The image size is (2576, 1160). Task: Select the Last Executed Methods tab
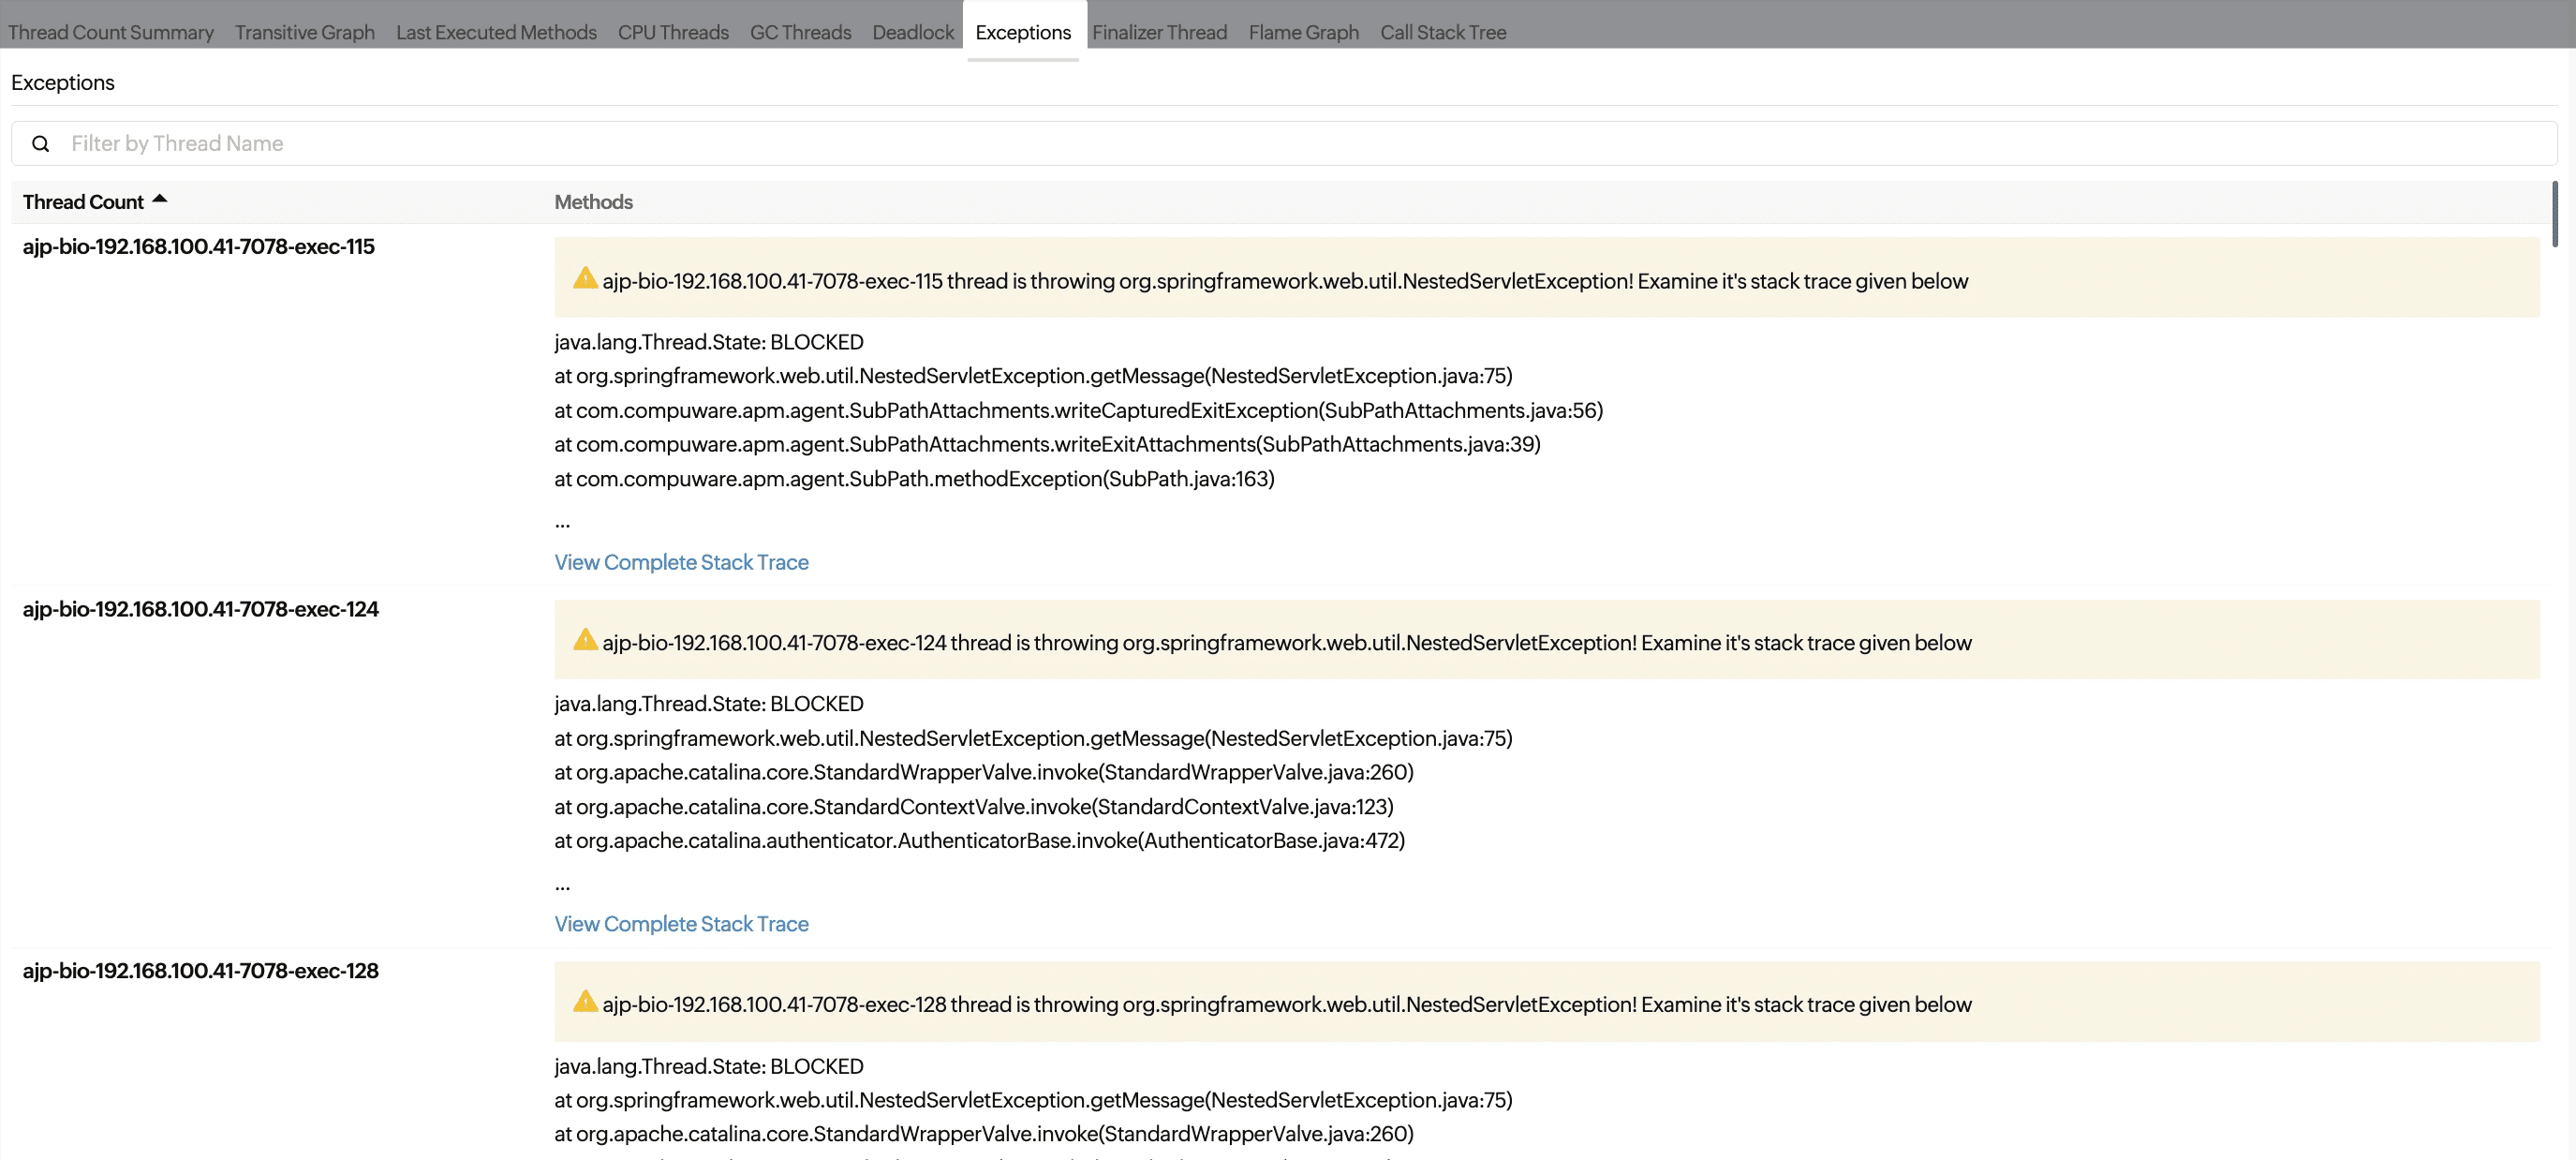click(496, 32)
